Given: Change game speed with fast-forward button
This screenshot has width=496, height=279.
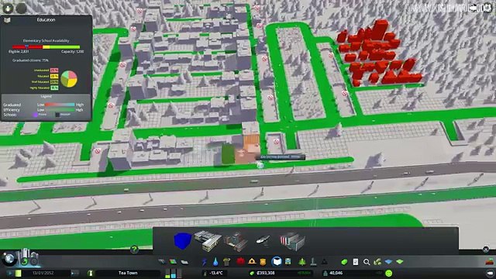Looking at the screenshot, I should (x=74, y=273).
